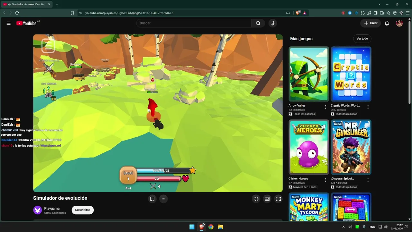Subscribe to Playgama with Suscribirse

pos(83,210)
